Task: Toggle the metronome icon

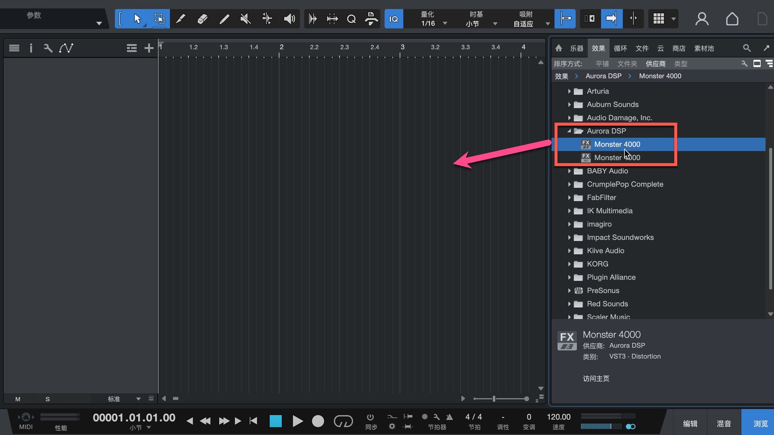Action: [449, 417]
